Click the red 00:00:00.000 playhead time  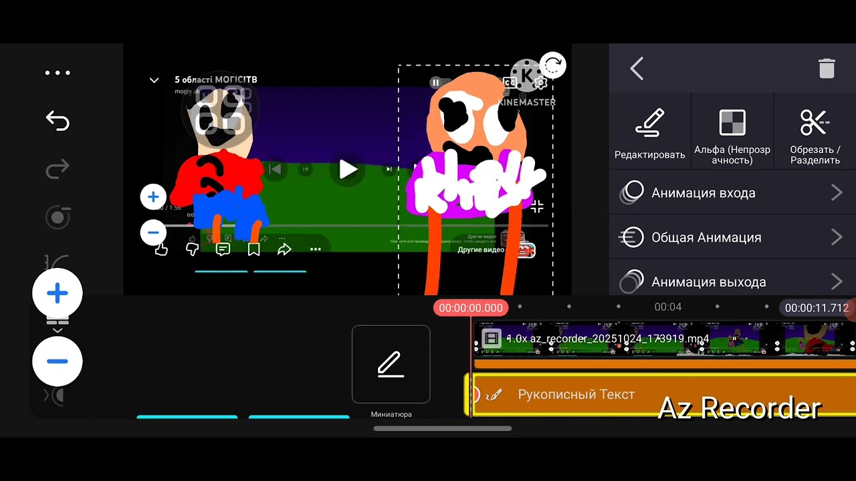[471, 308]
